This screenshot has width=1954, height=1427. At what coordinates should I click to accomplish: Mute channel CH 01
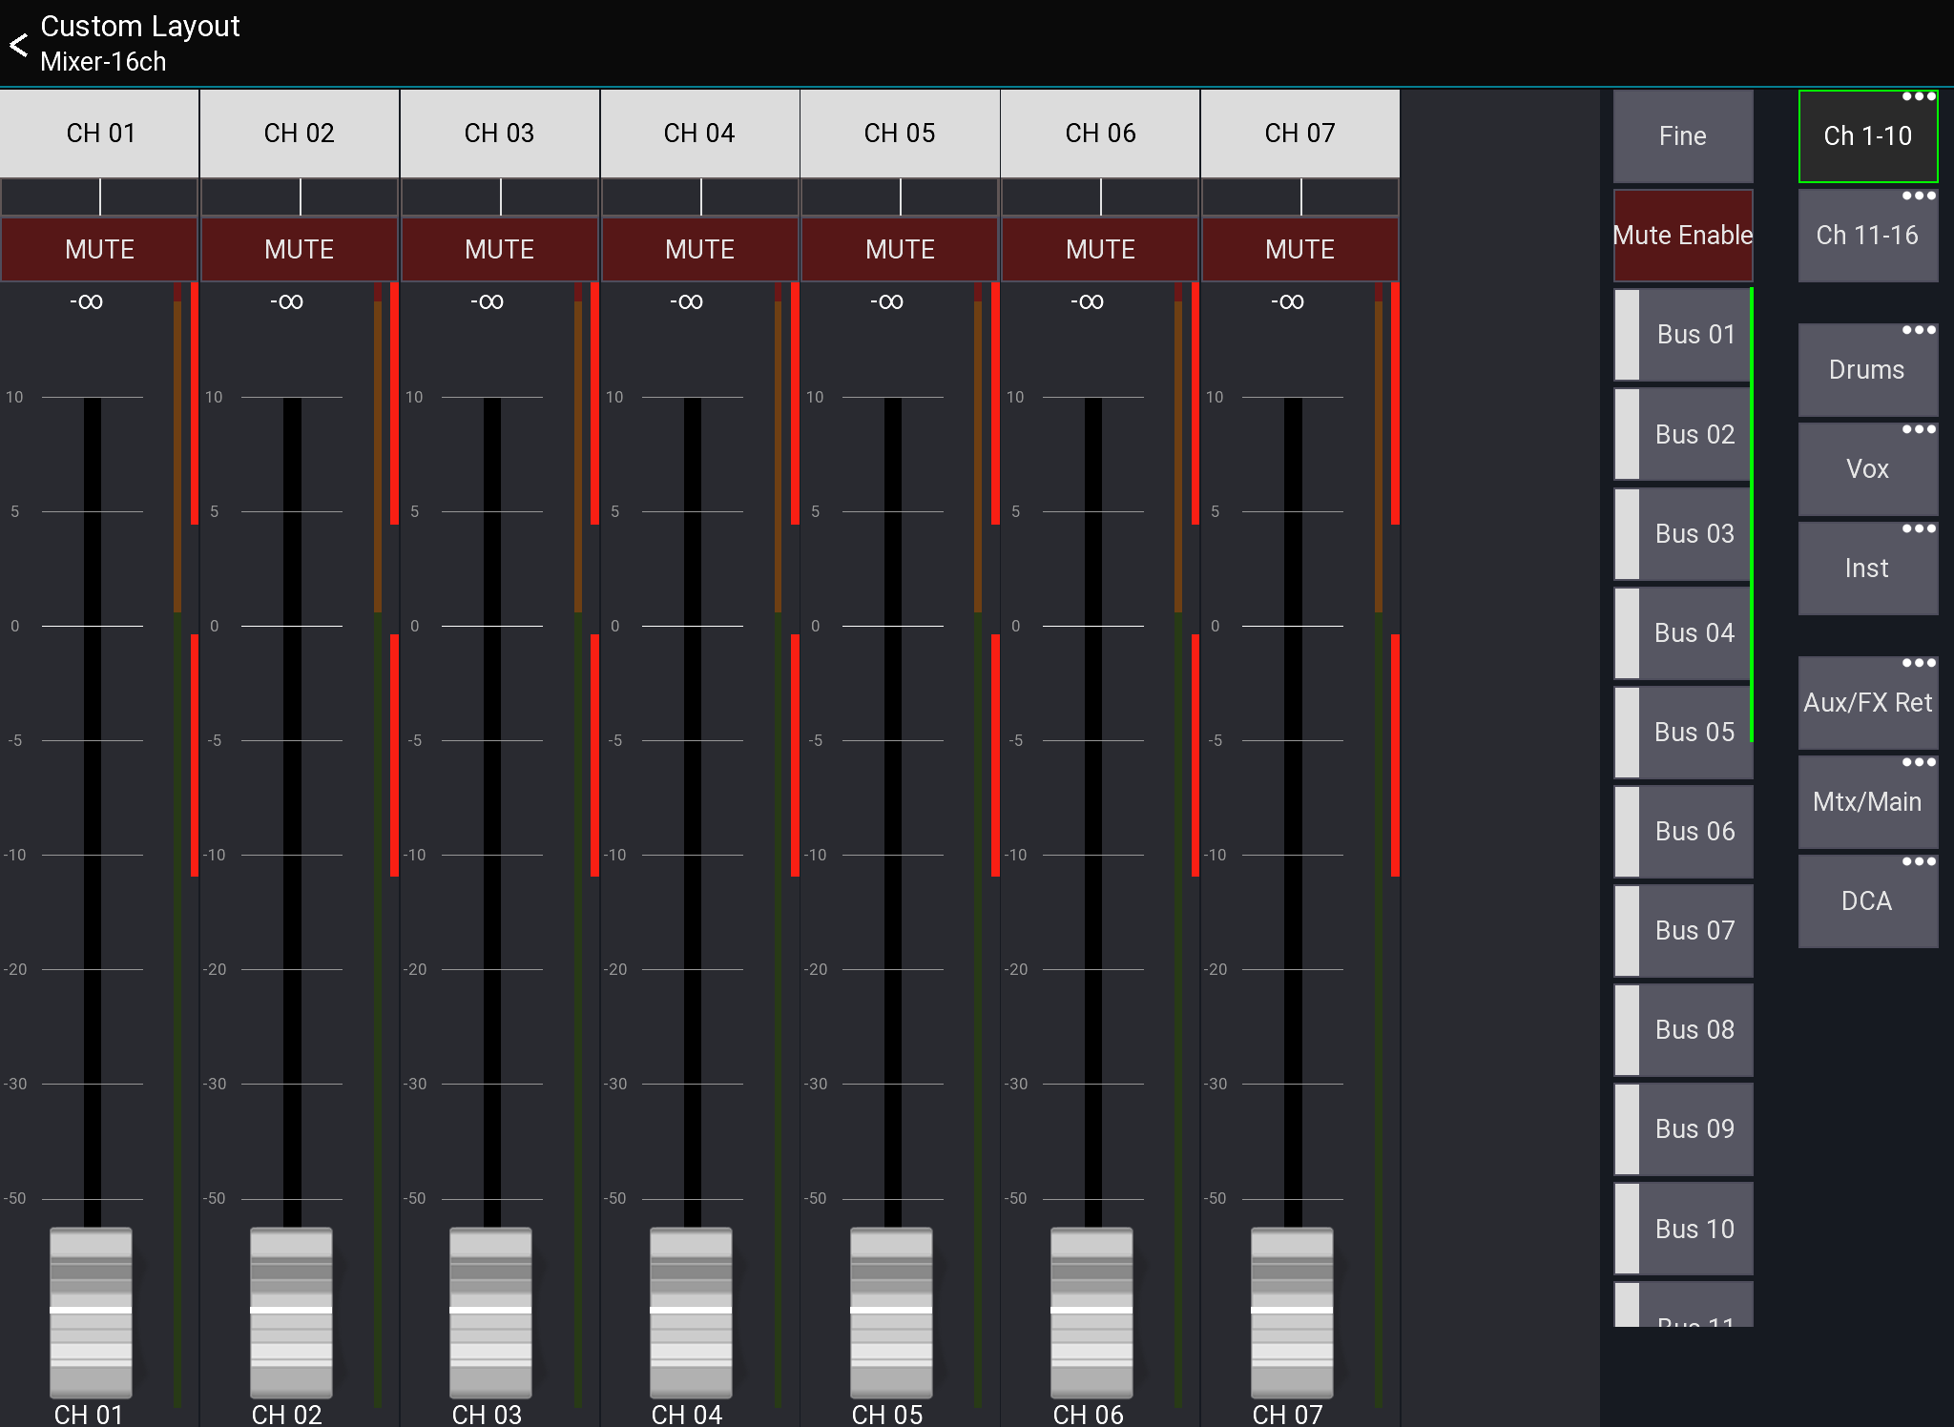tap(99, 249)
